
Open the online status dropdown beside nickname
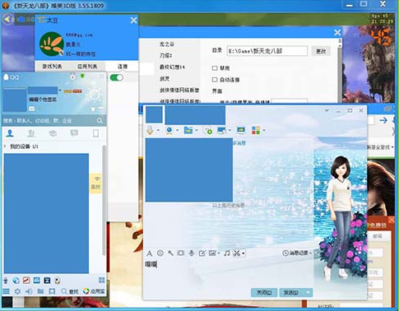[x=60, y=90]
